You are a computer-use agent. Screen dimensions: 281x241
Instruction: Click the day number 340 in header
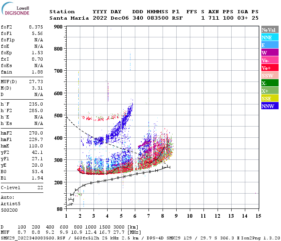point(138,18)
